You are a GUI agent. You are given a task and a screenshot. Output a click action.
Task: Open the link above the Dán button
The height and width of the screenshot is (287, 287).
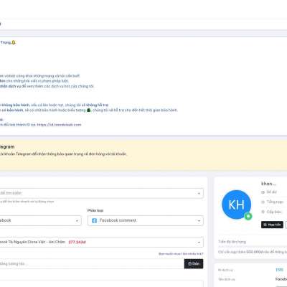point(181,253)
